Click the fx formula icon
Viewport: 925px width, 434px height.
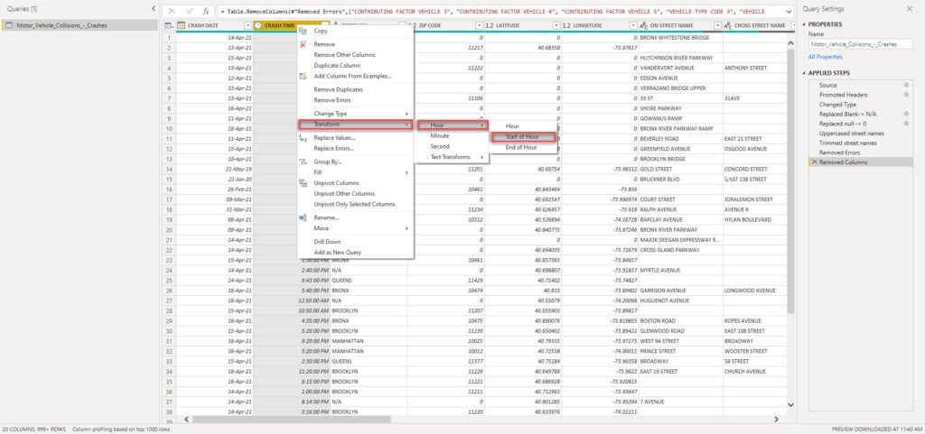coord(205,11)
